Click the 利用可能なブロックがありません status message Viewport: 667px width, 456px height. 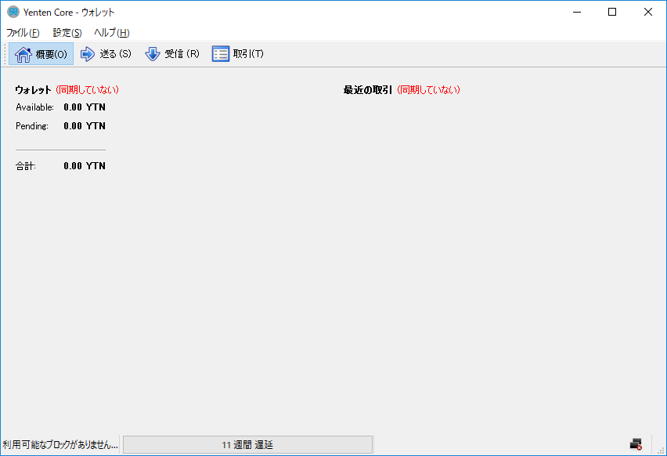pos(59,443)
